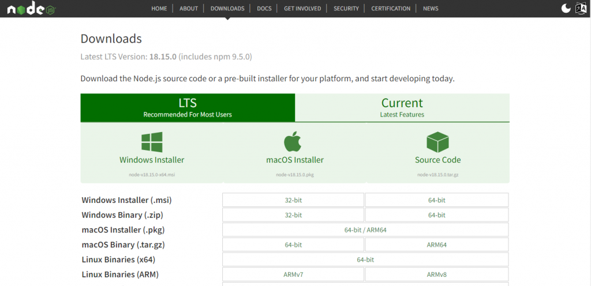Image resolution: width=591 pixels, height=286 pixels.
Task: Download macOS Installer 64-bit / ARM64
Action: [x=365, y=230]
